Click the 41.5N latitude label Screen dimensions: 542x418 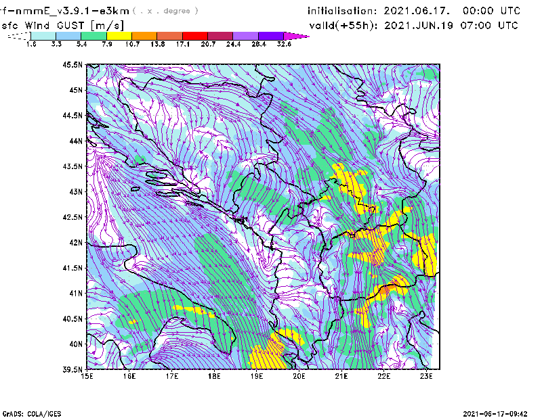point(72,268)
